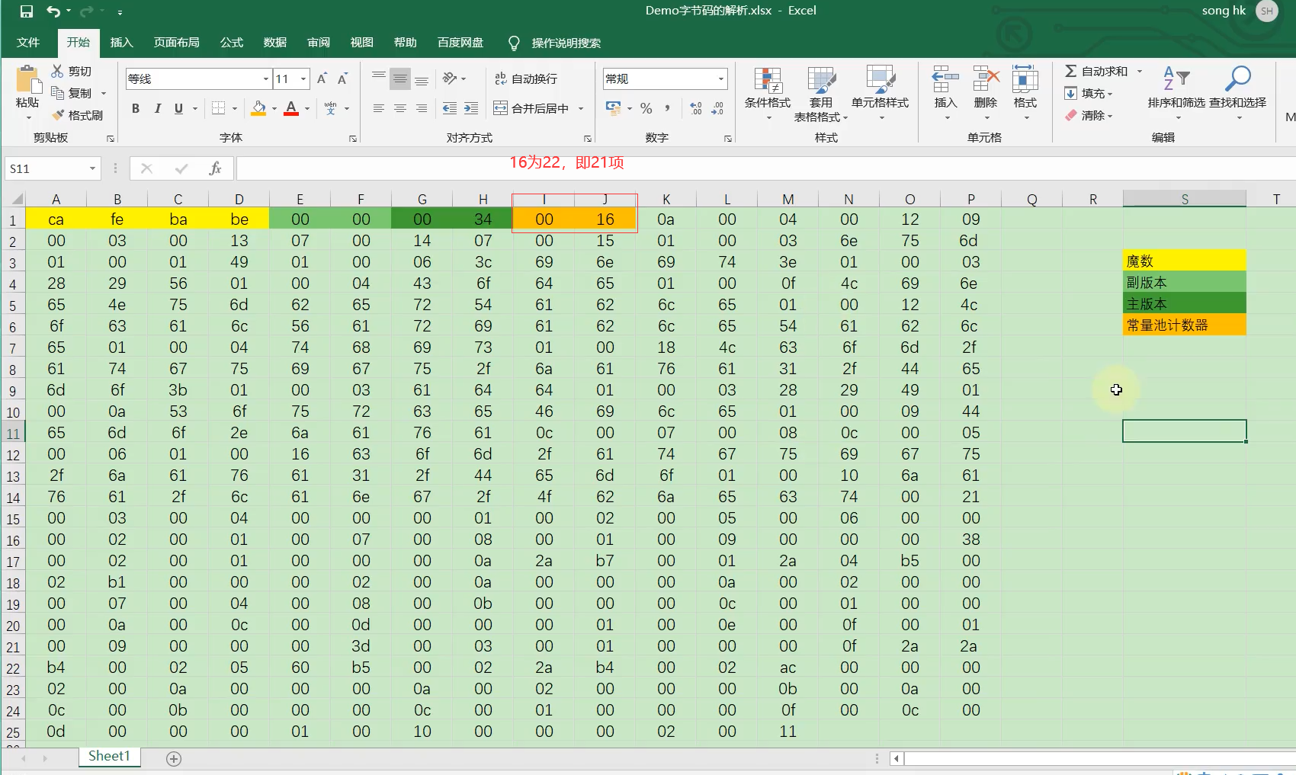1296x775 pixels.
Task: Increase decimal places
Action: [696, 108]
